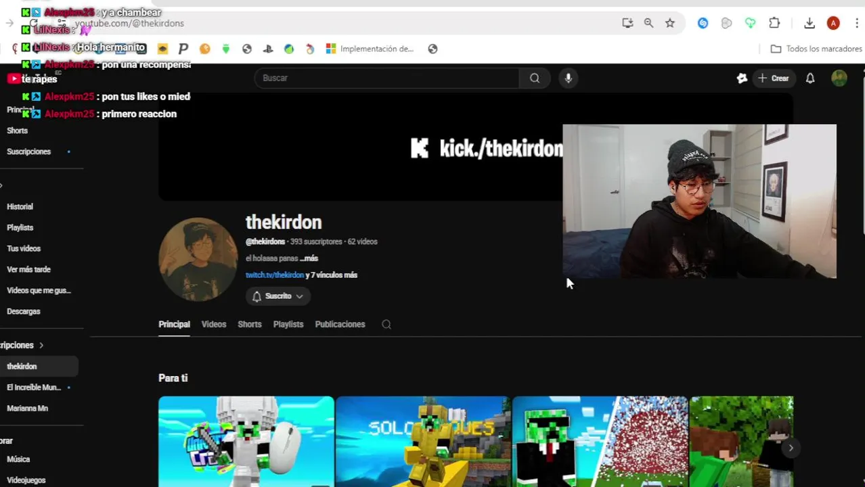The width and height of the screenshot is (865, 487).
Task: Switch to the Publicaciones tab
Action: click(x=340, y=324)
